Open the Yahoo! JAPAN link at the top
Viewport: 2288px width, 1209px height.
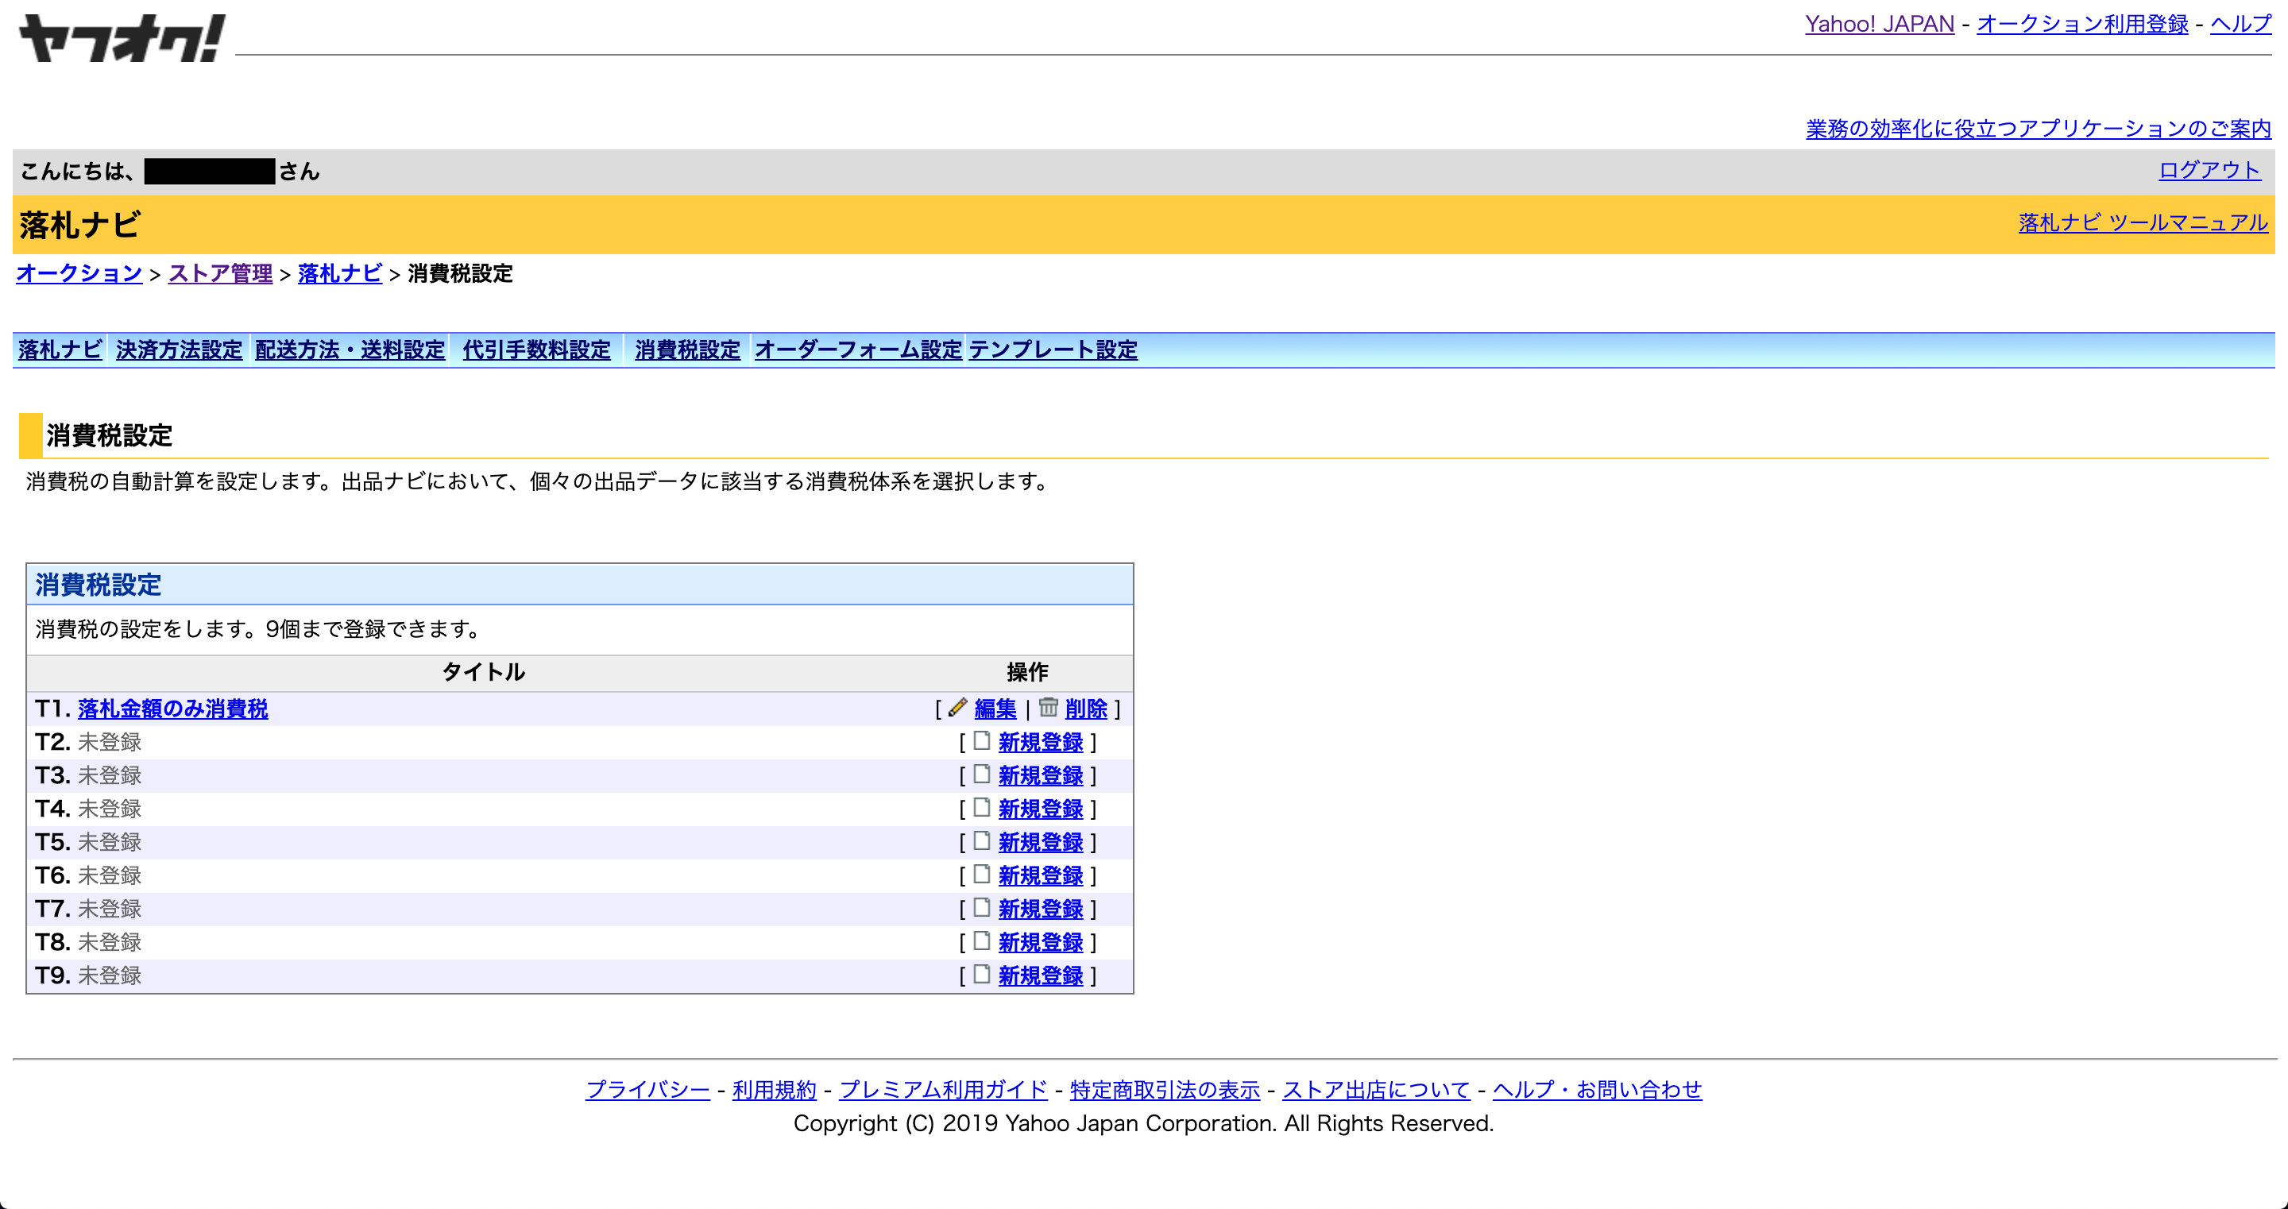[1880, 24]
